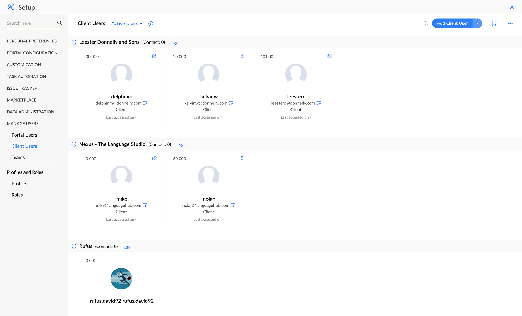Collapse the Leester Donnelly and Sons group
Screen dimensions: 522x316
point(74,42)
